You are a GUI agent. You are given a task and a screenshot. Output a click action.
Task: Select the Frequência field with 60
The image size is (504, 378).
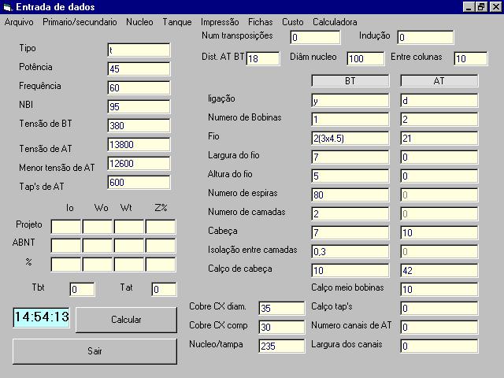(x=139, y=87)
